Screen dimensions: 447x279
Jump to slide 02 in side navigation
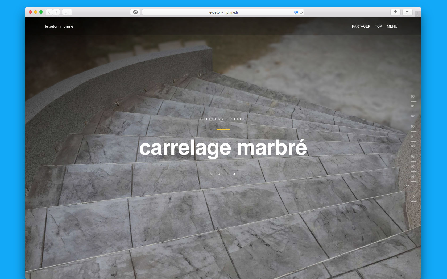(x=413, y=117)
